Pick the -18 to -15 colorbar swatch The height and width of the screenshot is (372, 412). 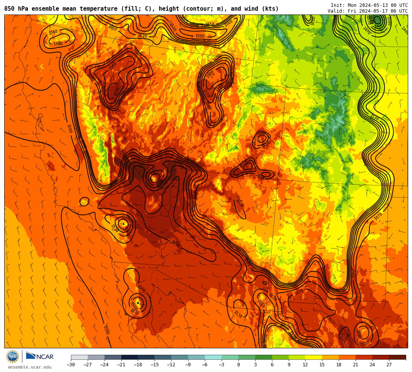(146, 357)
